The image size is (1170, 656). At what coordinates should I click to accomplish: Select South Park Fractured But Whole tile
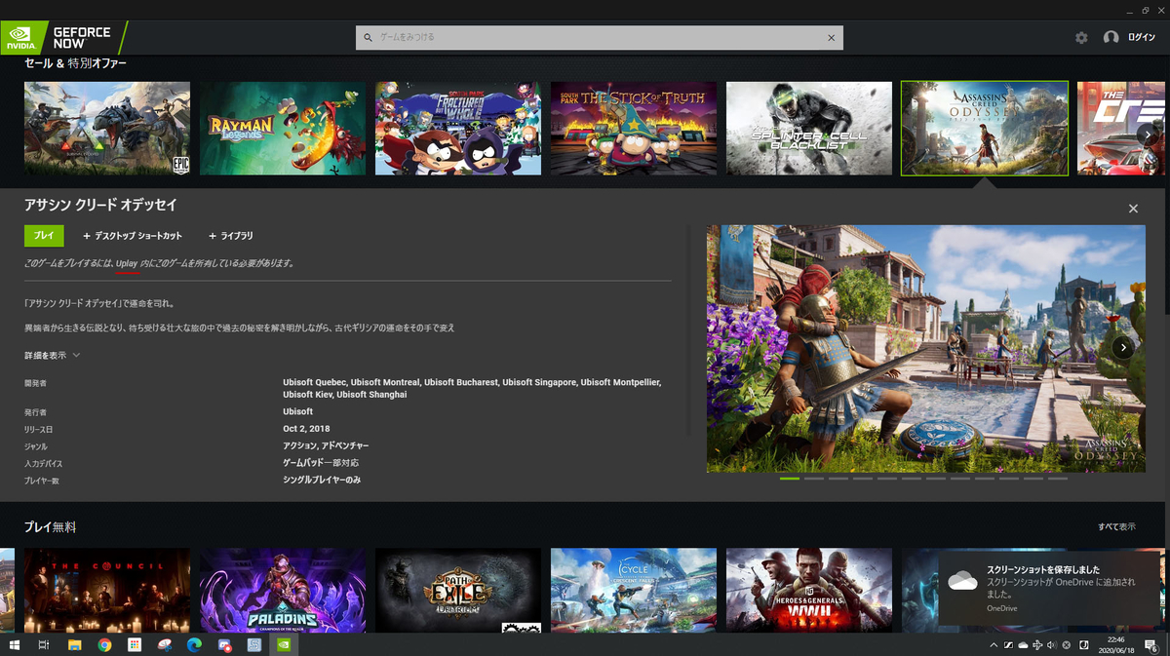click(458, 128)
